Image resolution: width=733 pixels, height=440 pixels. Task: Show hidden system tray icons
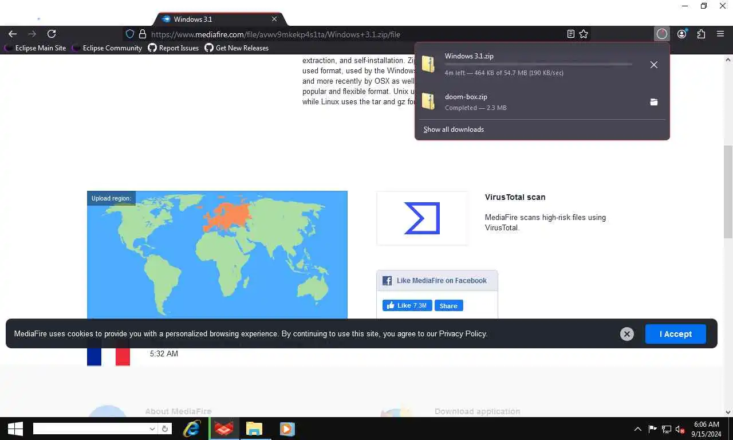(x=637, y=429)
